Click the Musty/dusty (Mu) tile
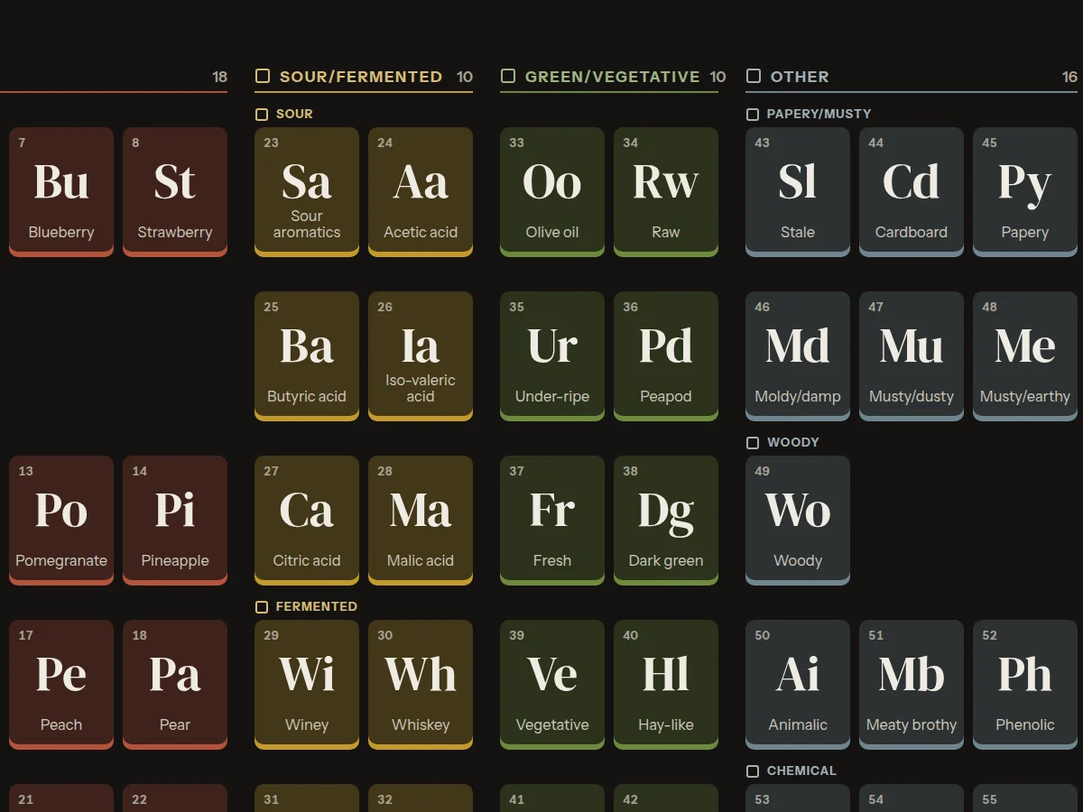 pyautogui.click(x=912, y=356)
